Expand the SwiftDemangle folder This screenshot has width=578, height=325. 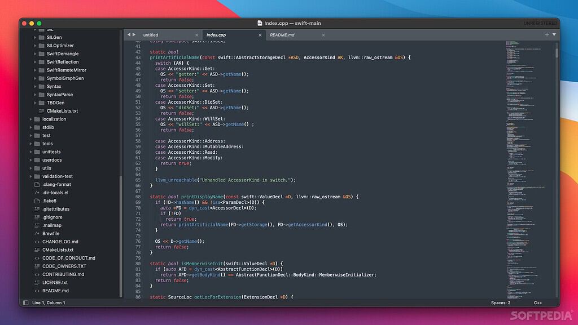(35, 54)
